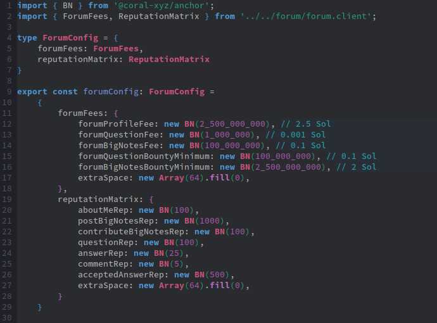437x323 pixels.
Task: Click the 'export' keyword on line 9
Action: tap(32, 92)
